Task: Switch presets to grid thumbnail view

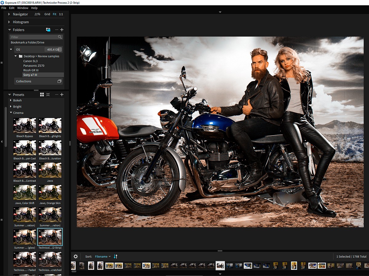Action: pyautogui.click(x=42, y=95)
